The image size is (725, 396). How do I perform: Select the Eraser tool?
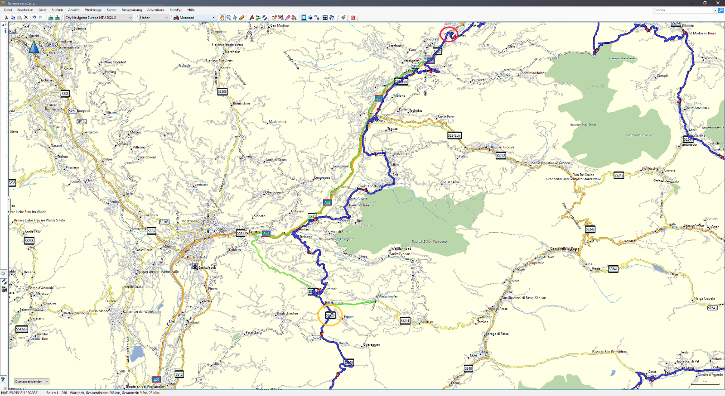[287, 18]
